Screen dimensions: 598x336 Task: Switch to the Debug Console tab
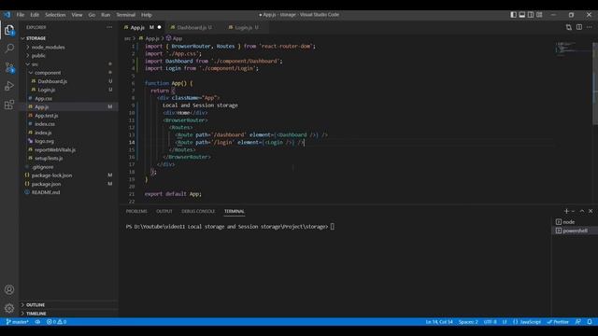(198, 211)
